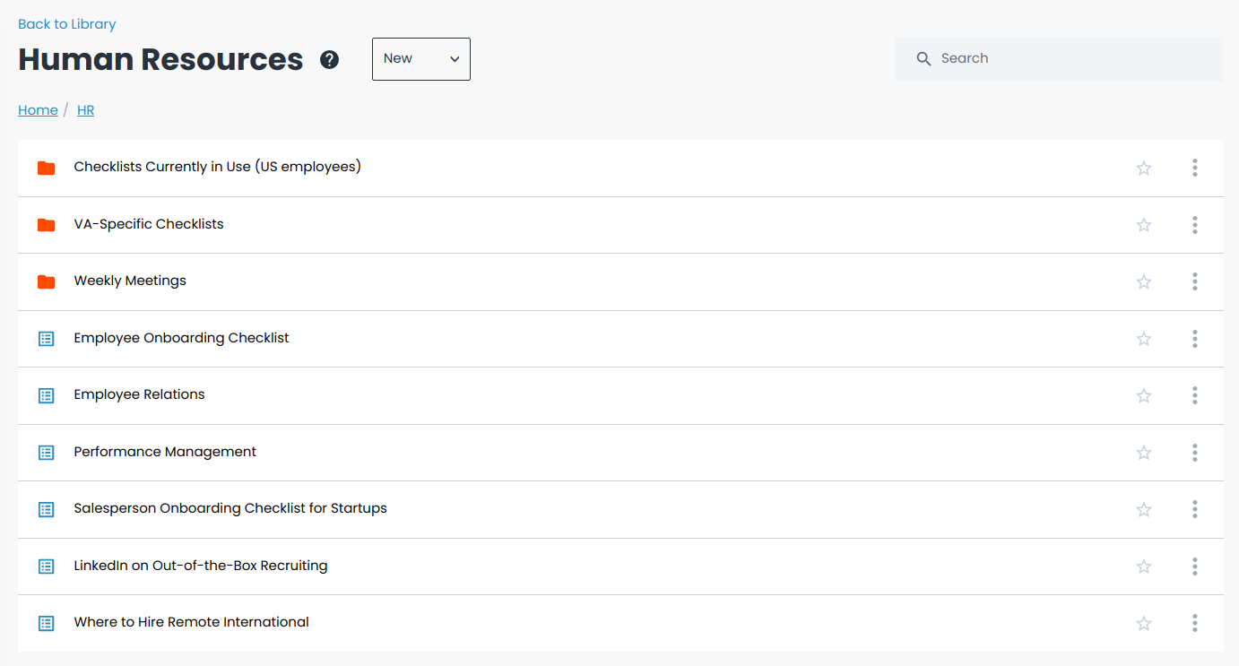
Task: Open Where to Hire Remote International title
Action: pos(192,622)
